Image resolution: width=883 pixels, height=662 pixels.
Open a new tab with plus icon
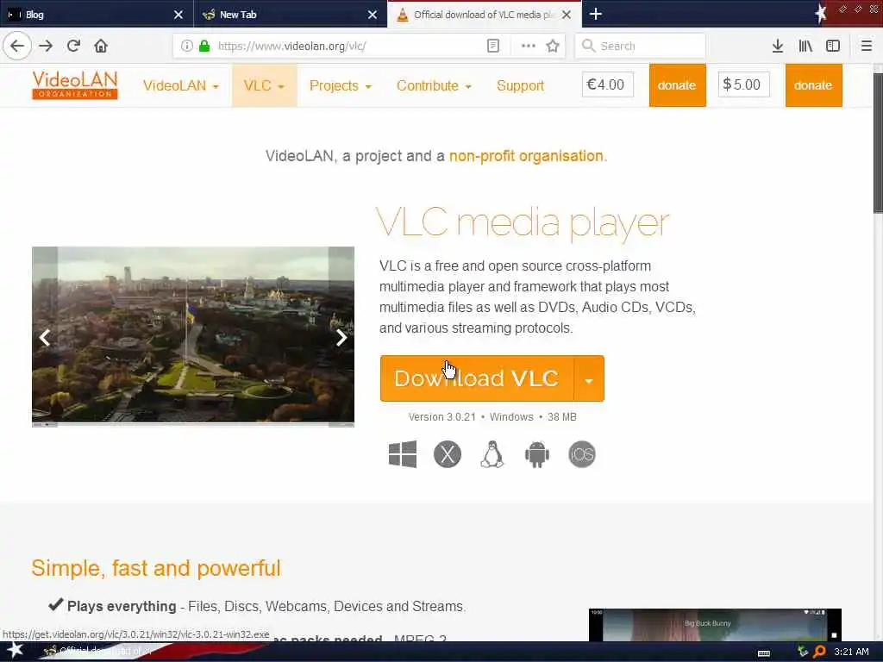[596, 14]
